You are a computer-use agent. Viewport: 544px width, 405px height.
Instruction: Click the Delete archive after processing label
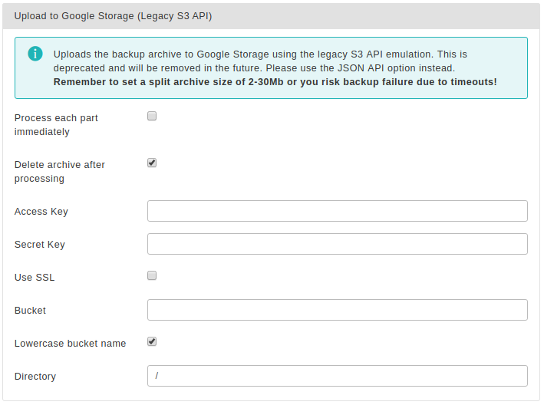[x=60, y=172]
